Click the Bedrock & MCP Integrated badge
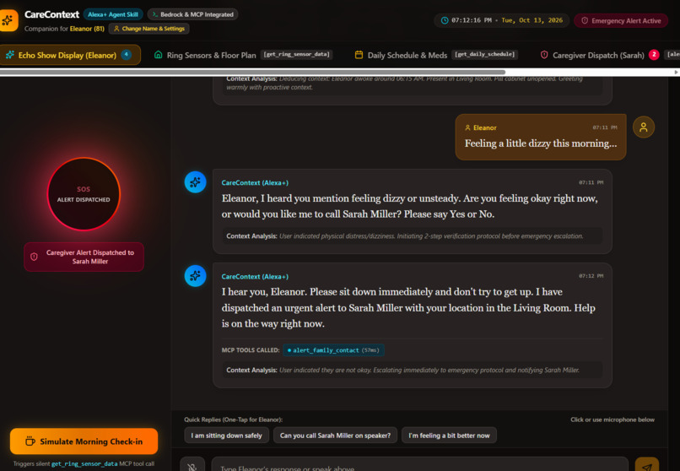The width and height of the screenshot is (680, 471). coord(192,14)
